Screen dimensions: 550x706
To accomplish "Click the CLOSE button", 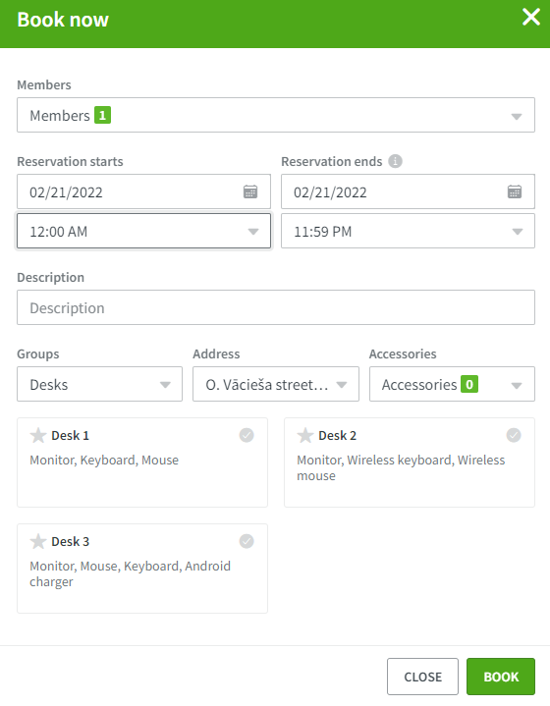I will click(422, 677).
